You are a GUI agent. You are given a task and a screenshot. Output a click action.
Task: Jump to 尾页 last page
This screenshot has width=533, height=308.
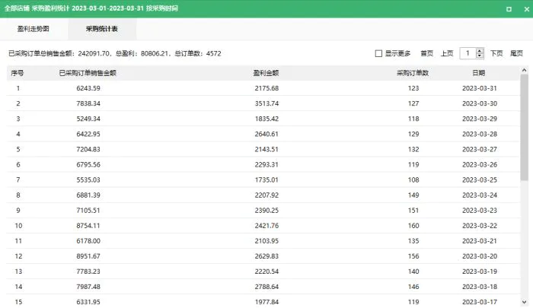coord(516,53)
